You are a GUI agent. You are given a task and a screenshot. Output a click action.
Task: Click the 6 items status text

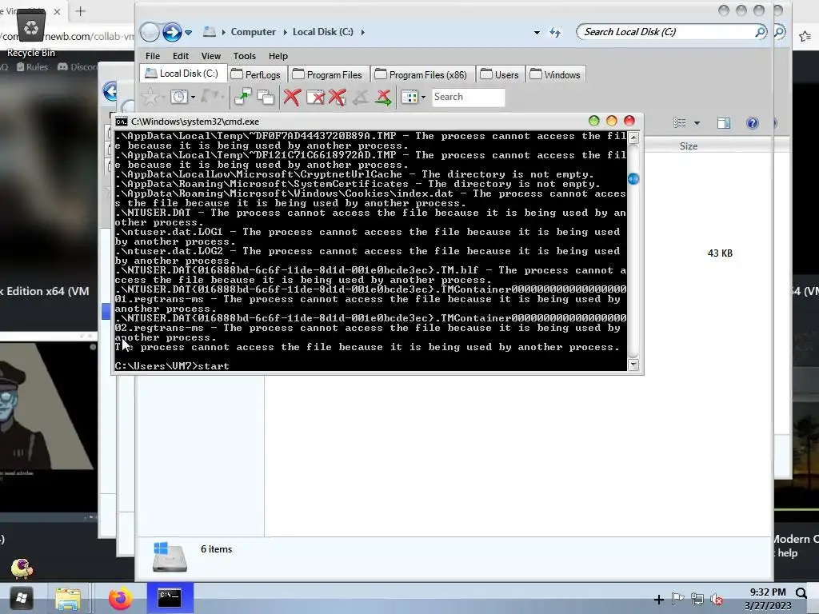click(x=216, y=549)
